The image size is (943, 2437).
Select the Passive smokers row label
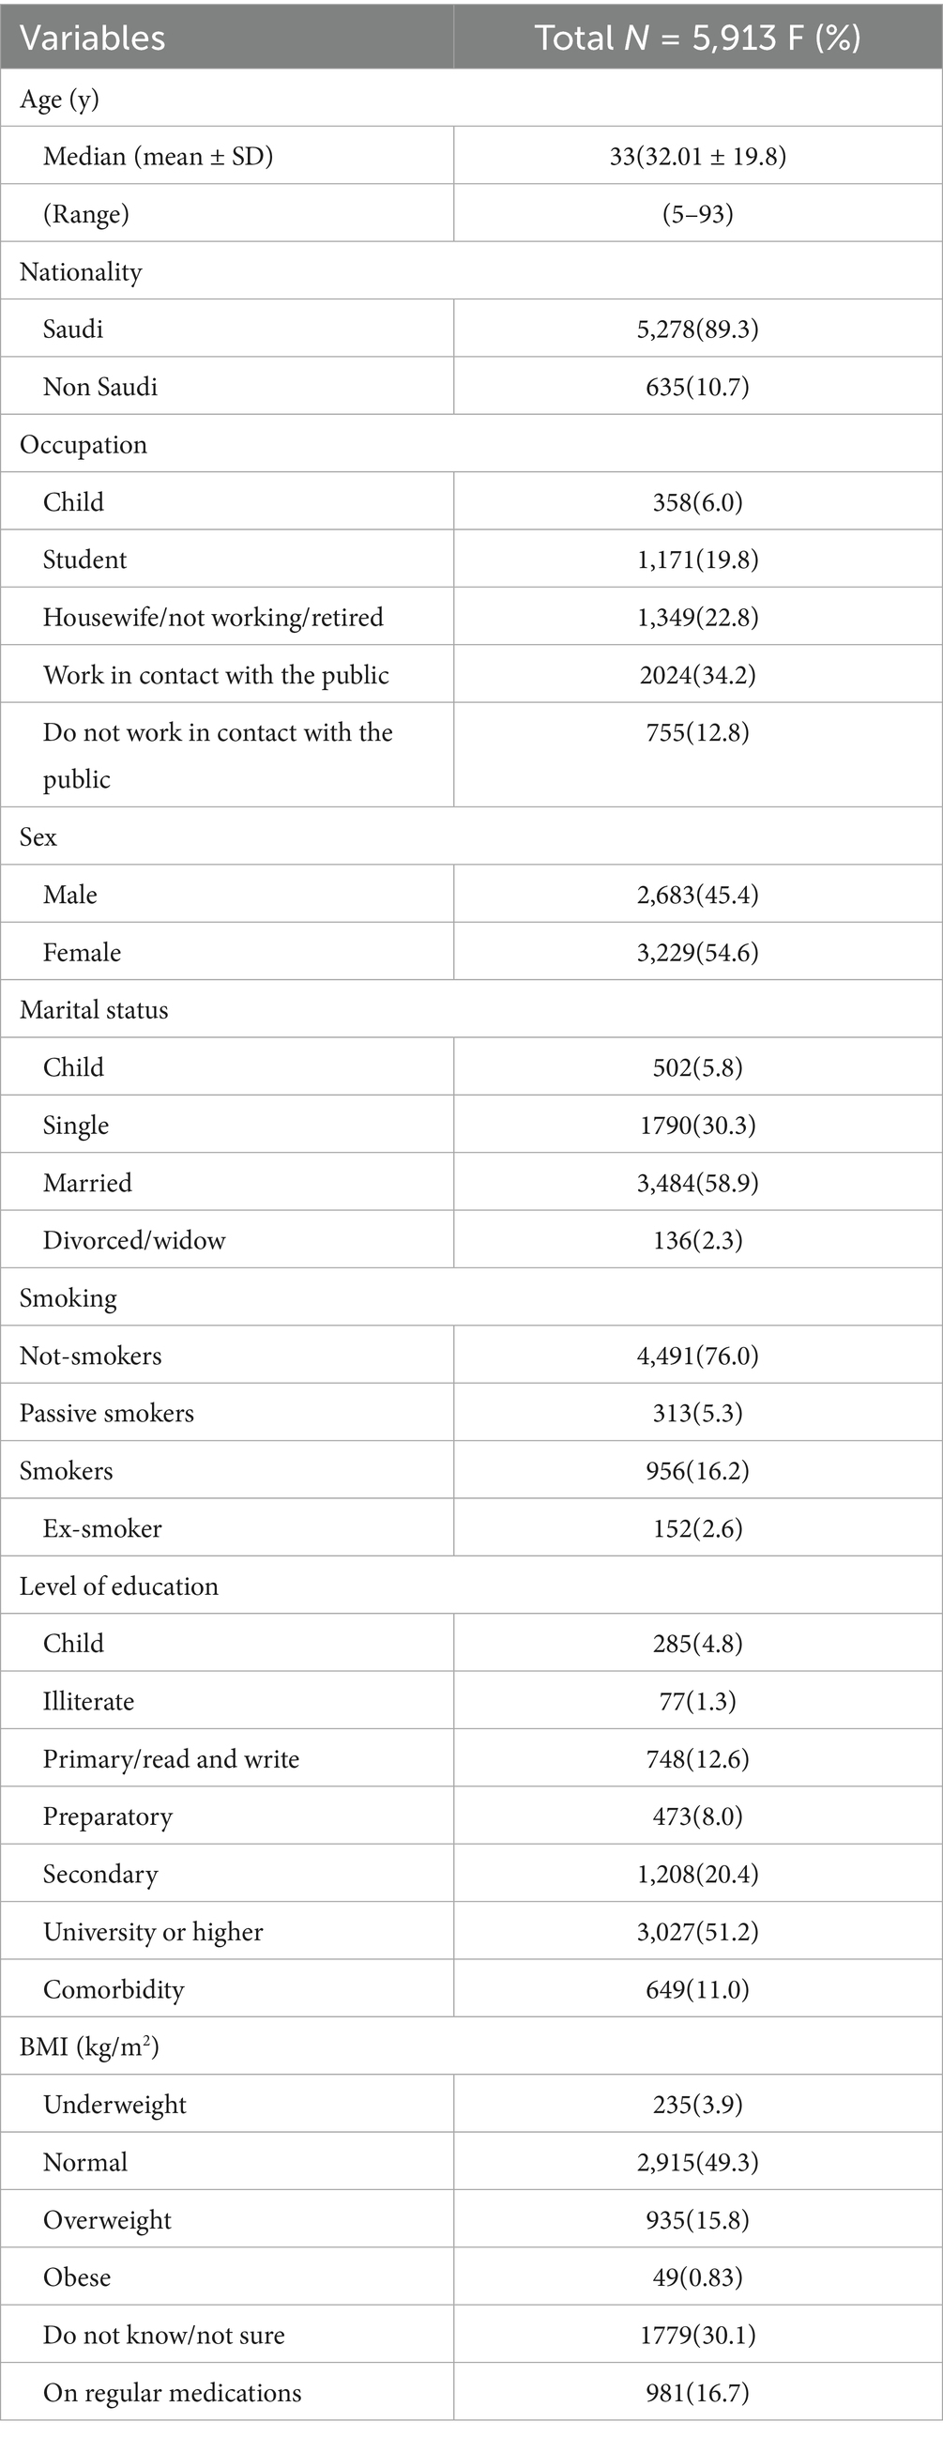coord(107,1414)
